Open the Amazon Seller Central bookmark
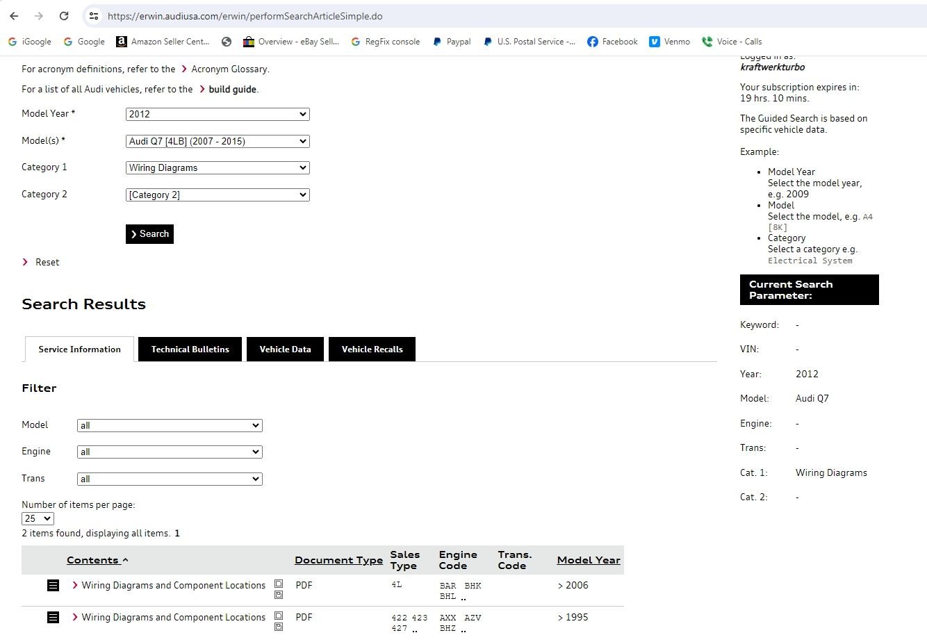The width and height of the screenshot is (927, 642). pyautogui.click(x=163, y=42)
